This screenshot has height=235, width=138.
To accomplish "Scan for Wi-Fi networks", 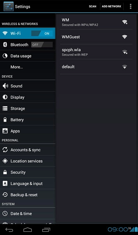I will [x=92, y=7].
